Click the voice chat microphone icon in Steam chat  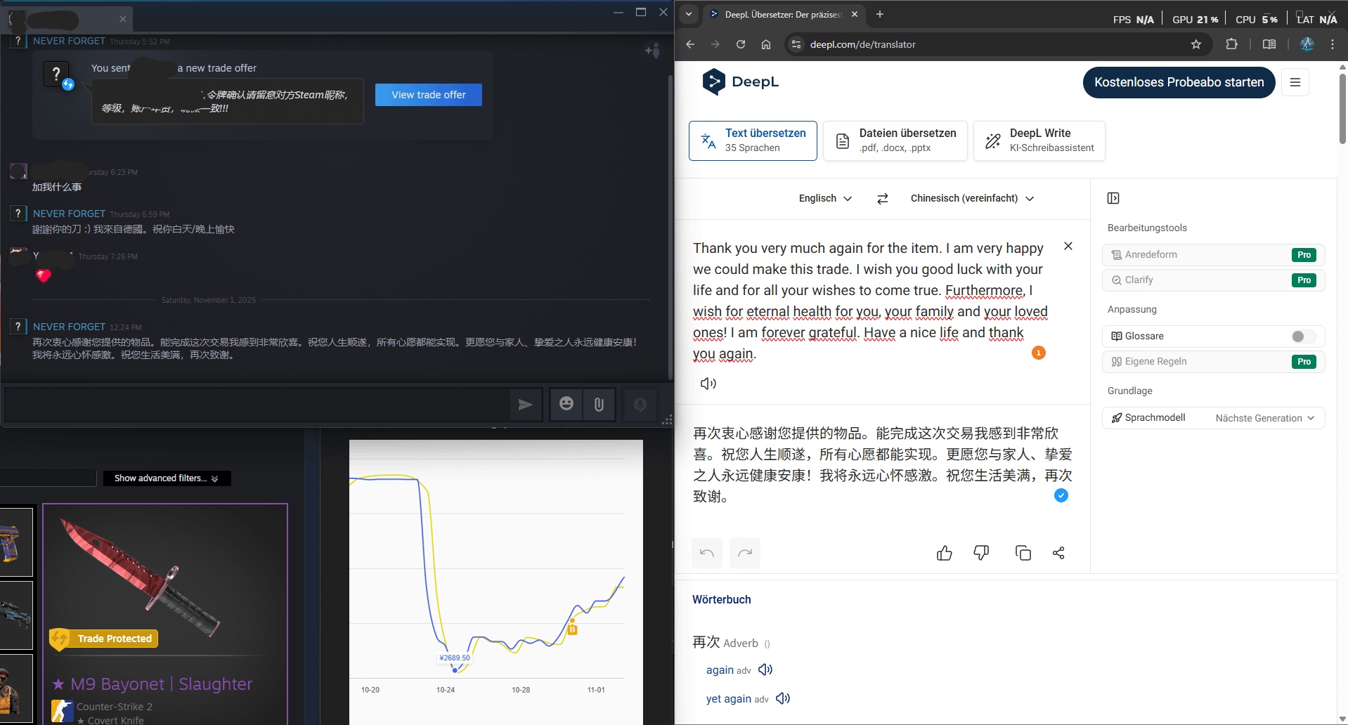pyautogui.click(x=640, y=404)
